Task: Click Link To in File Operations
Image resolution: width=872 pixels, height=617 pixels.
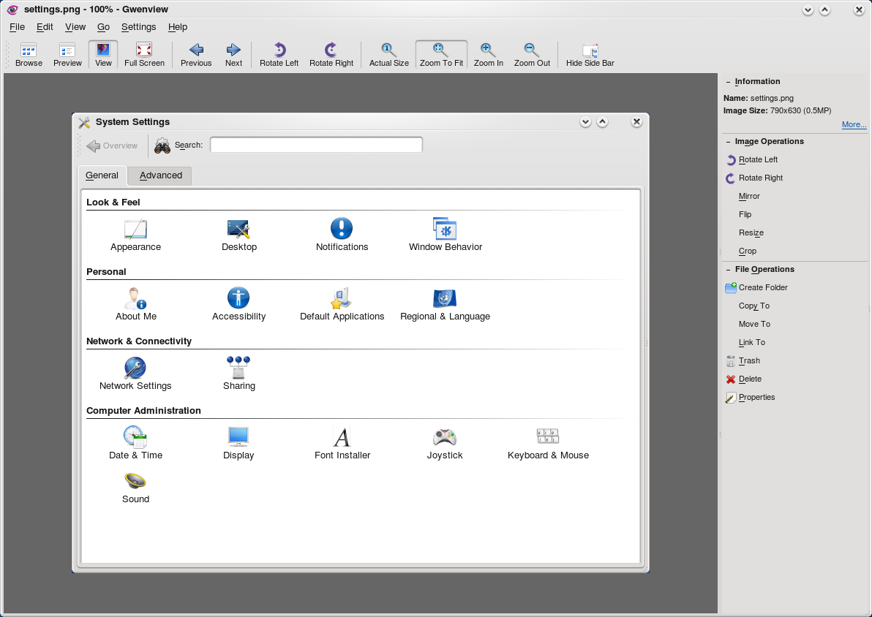Action: tap(751, 342)
